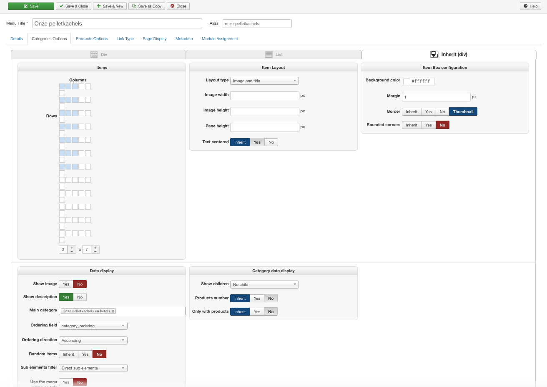Switch to the Metadata tab
The height and width of the screenshot is (387, 547).
pos(184,39)
